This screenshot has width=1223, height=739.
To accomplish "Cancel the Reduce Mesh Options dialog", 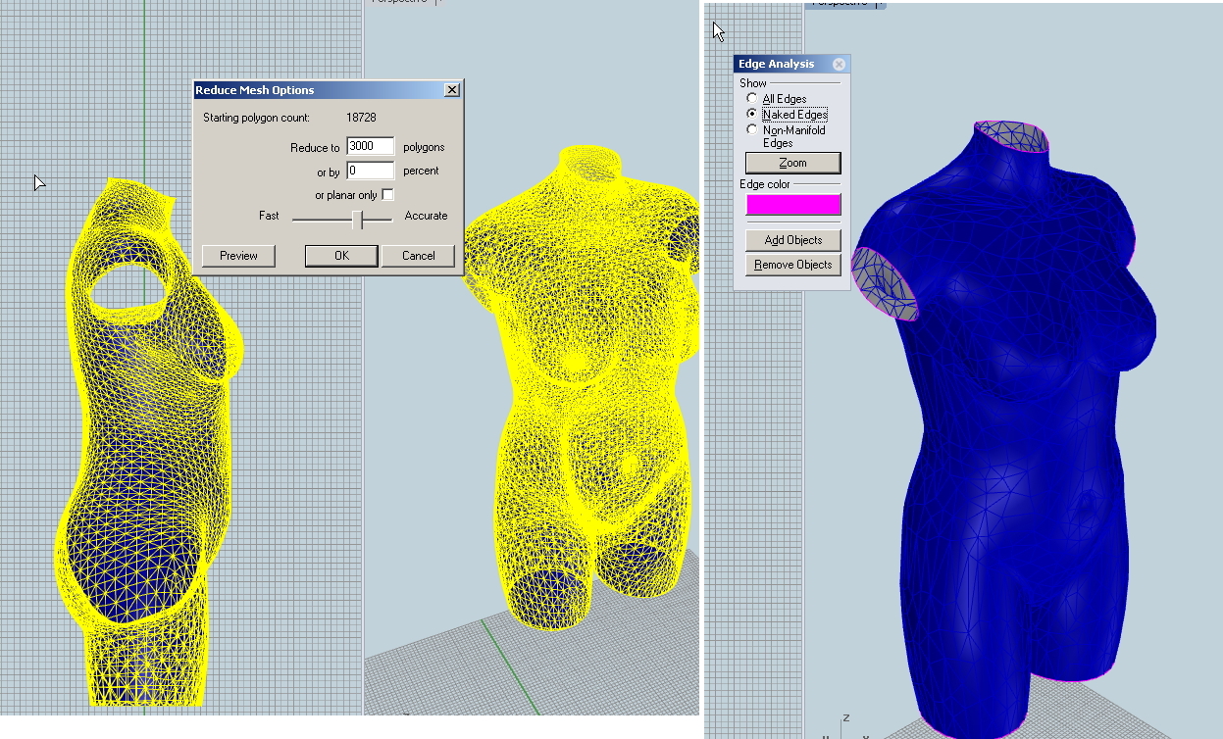I will point(419,256).
